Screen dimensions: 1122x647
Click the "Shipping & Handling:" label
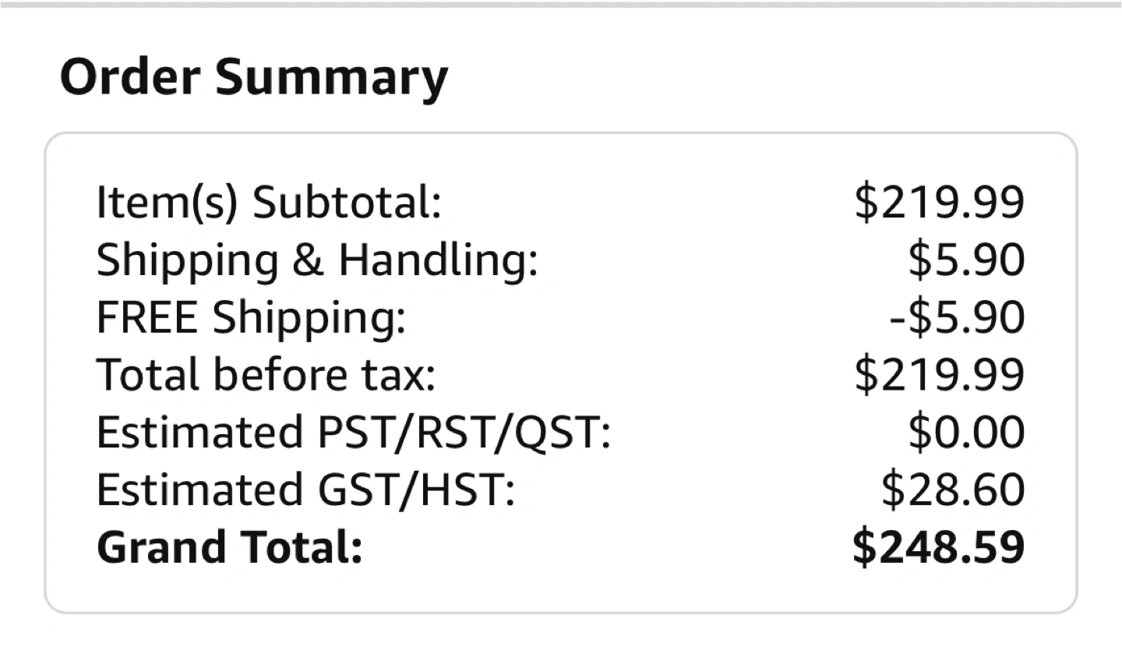point(317,260)
